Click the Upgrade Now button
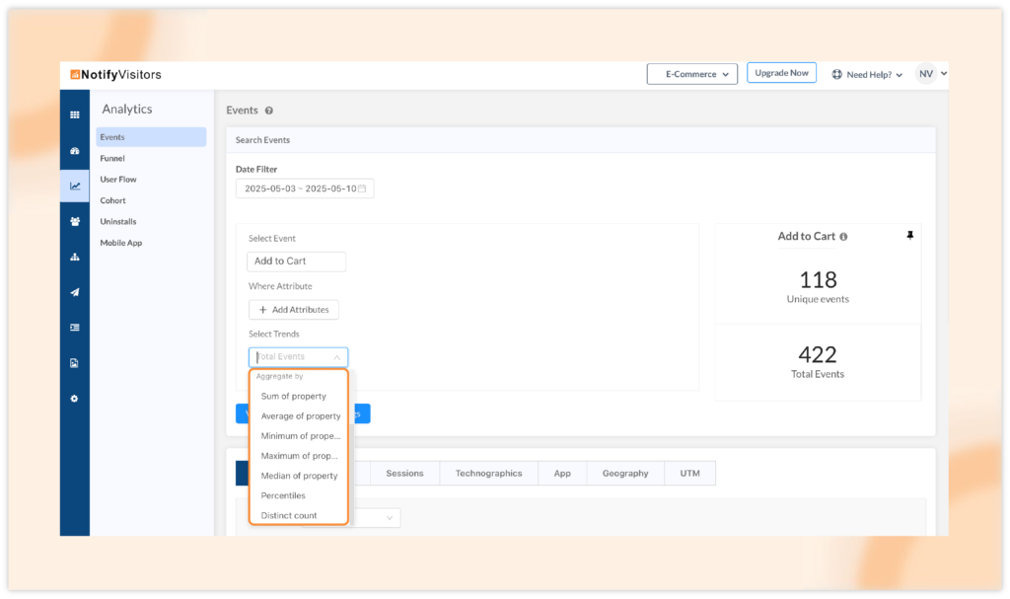 point(781,73)
